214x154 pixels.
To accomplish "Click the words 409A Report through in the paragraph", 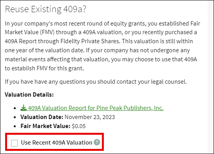I will 32,41.
